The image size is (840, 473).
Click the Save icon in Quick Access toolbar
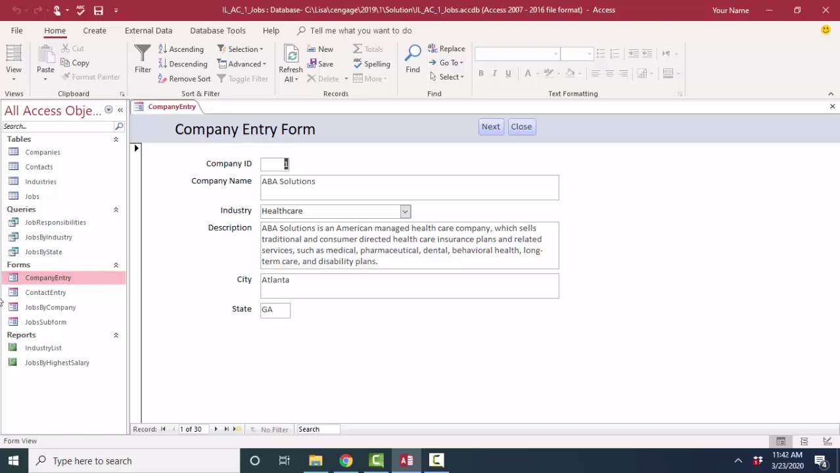coord(99,11)
